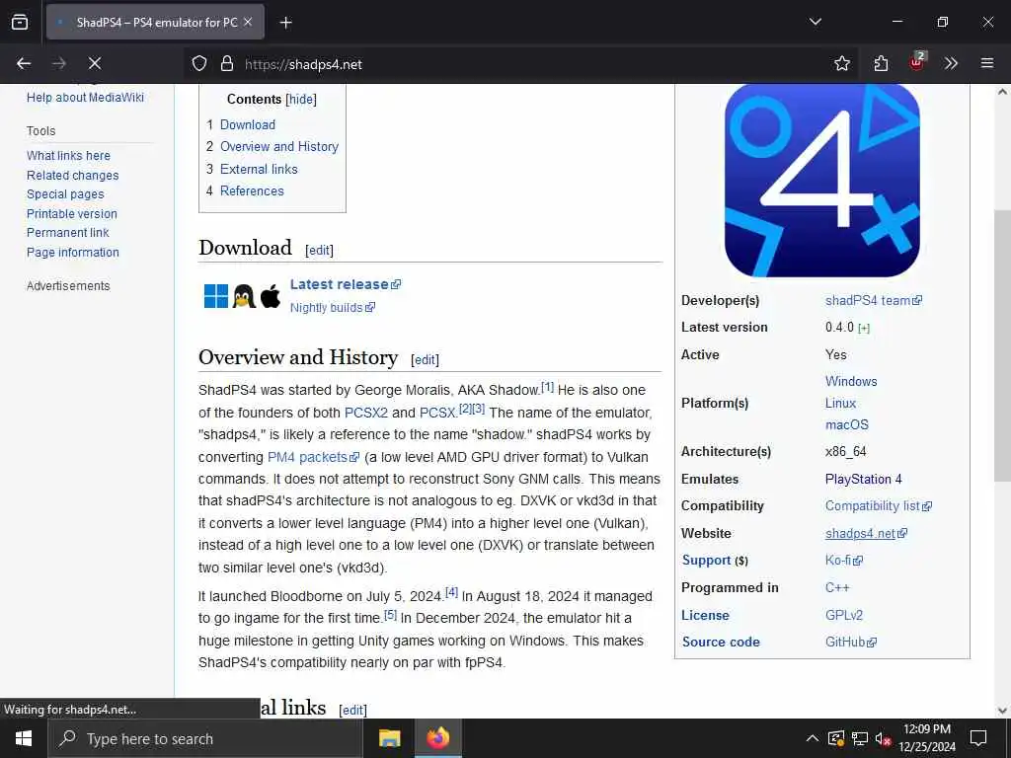
Task: Click the shadPS4 logo image
Action: [x=822, y=181]
